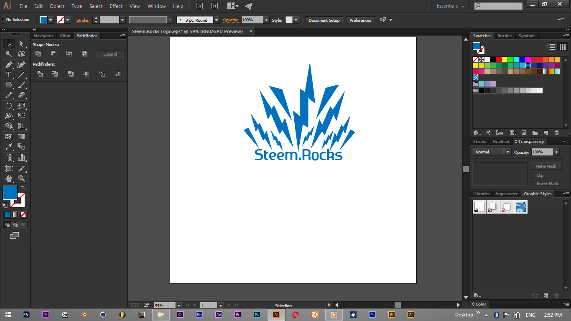Open New Color Group folder icon
The width and height of the screenshot is (571, 321).
coord(535,133)
